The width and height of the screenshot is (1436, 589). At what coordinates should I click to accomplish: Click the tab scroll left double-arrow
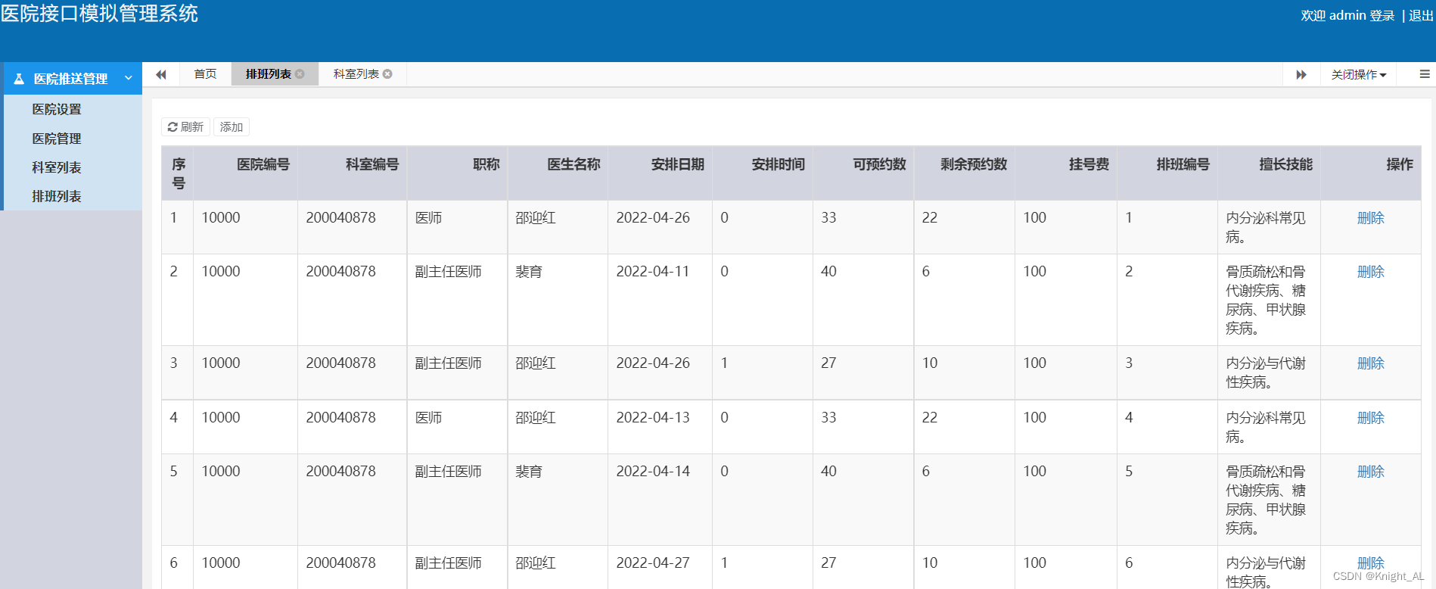161,74
